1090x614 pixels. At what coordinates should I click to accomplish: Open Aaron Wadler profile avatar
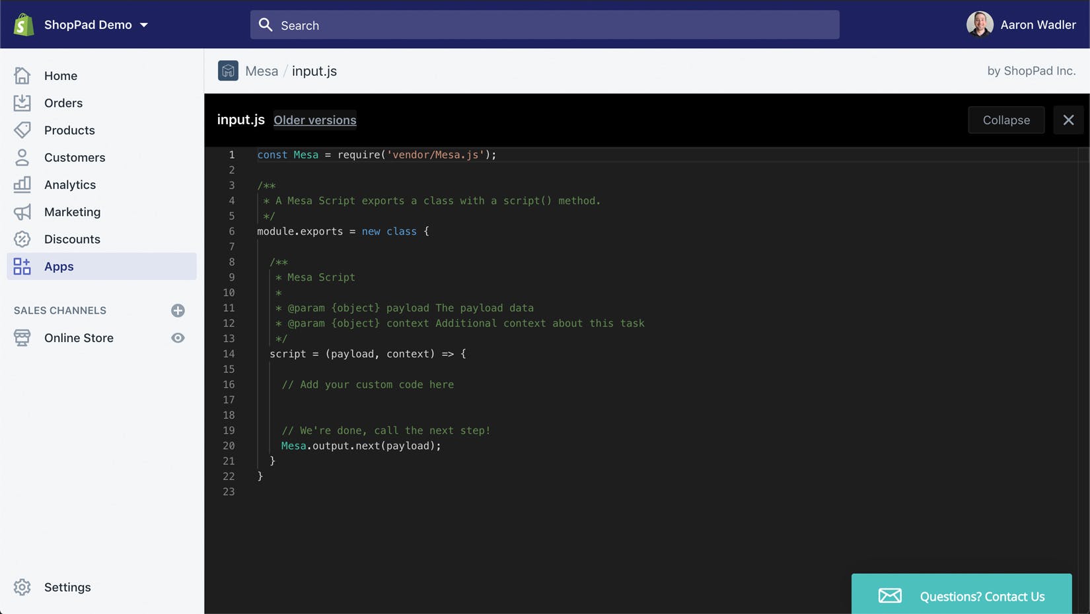click(980, 24)
